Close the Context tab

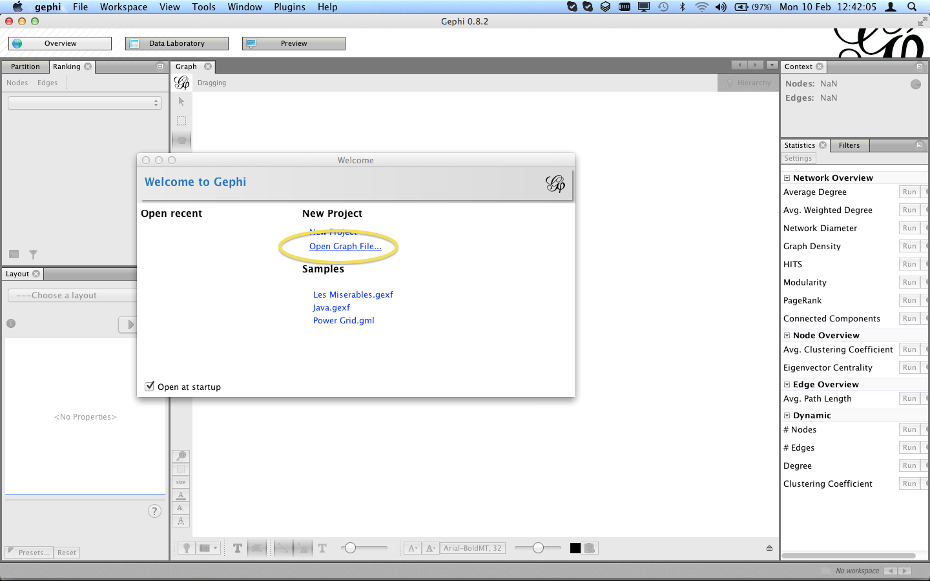coord(820,66)
